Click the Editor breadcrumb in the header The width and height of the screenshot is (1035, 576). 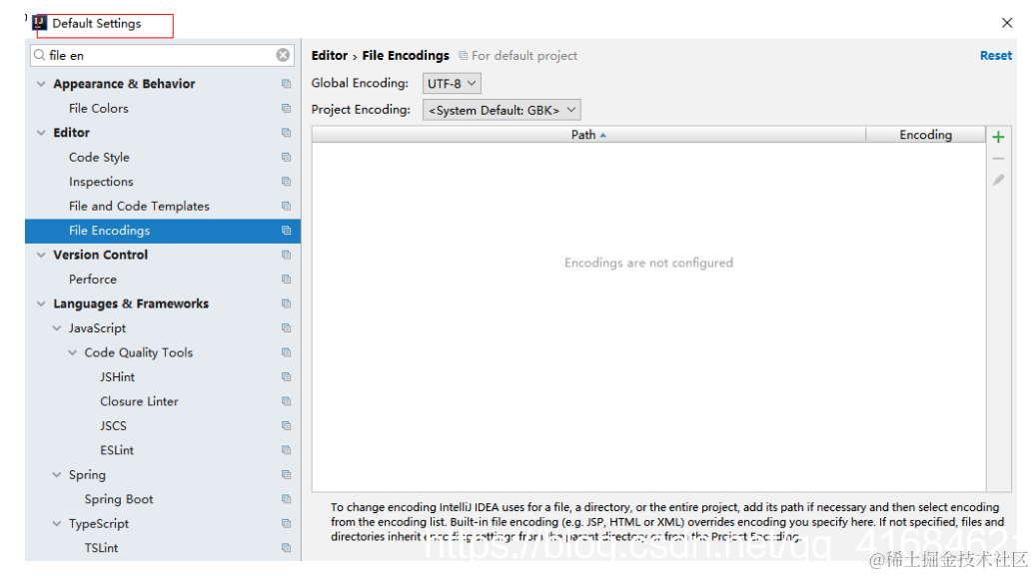(330, 56)
